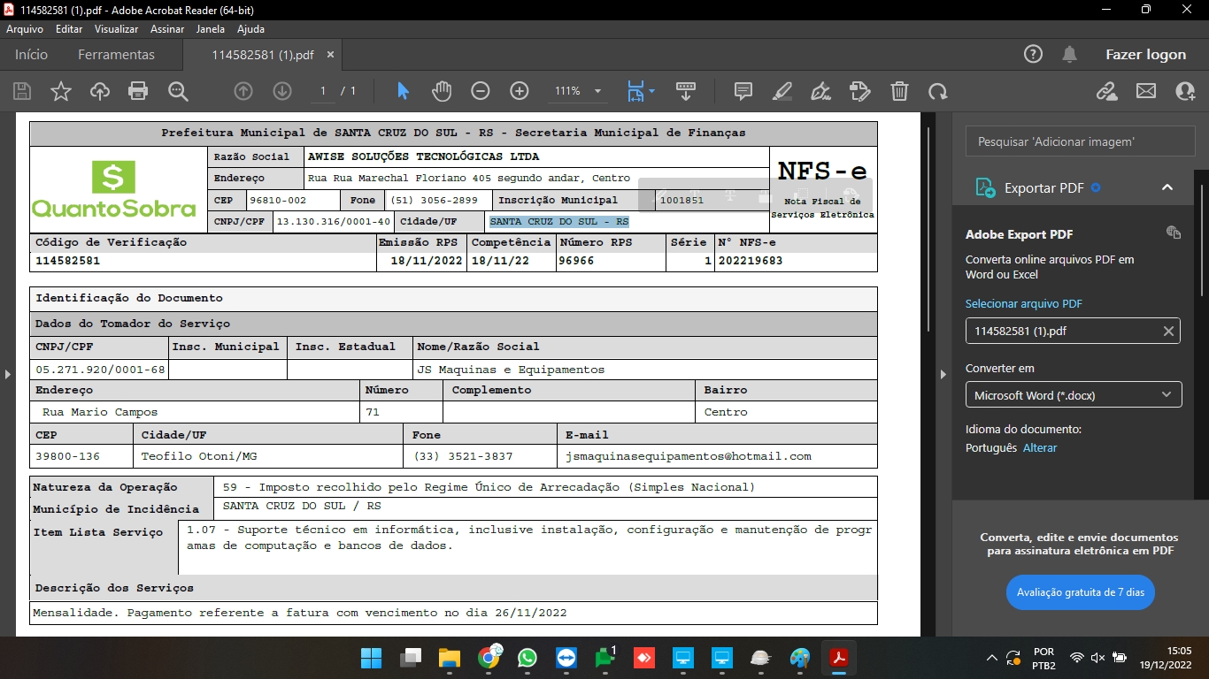Click the Rotate page icon

click(937, 91)
